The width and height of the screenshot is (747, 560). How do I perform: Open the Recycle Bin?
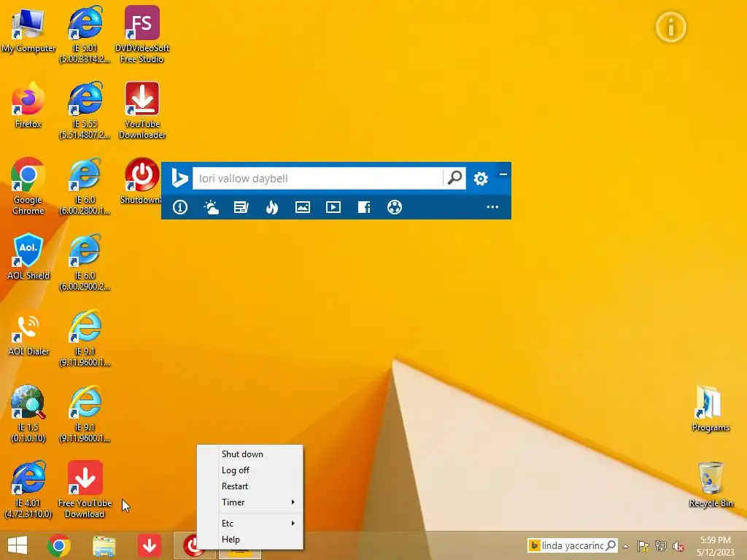(711, 484)
